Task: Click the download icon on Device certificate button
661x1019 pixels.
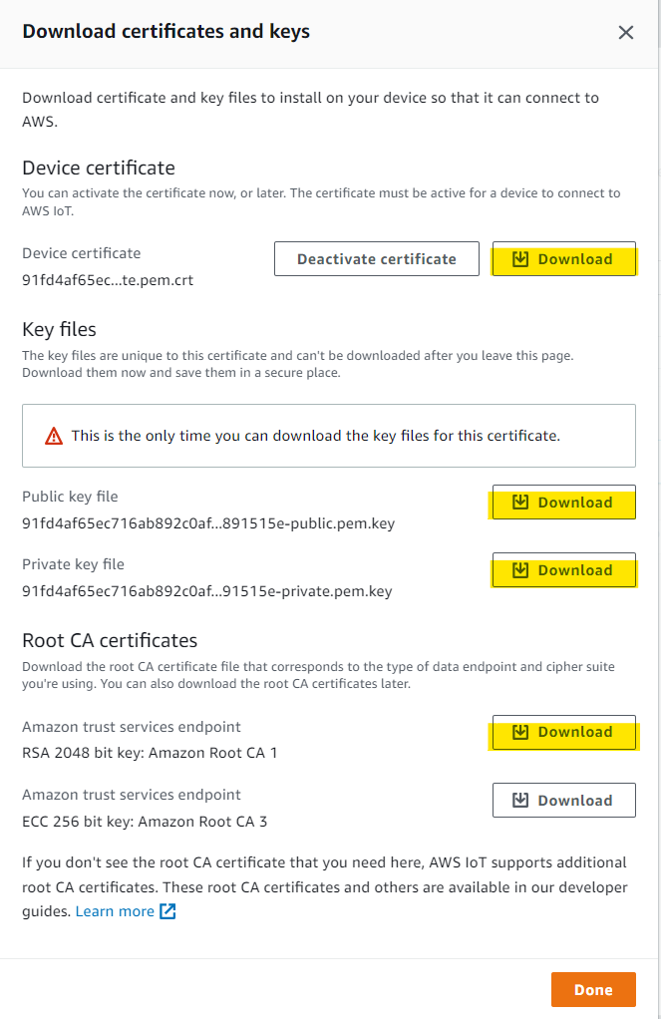Action: [x=519, y=258]
